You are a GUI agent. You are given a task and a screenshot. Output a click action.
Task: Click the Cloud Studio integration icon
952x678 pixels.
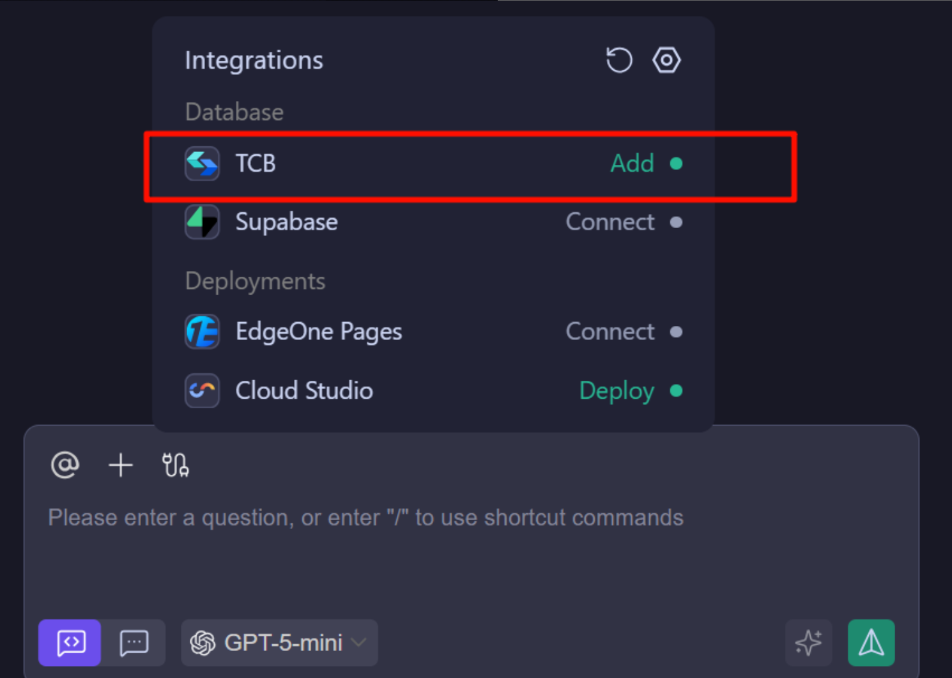(202, 390)
